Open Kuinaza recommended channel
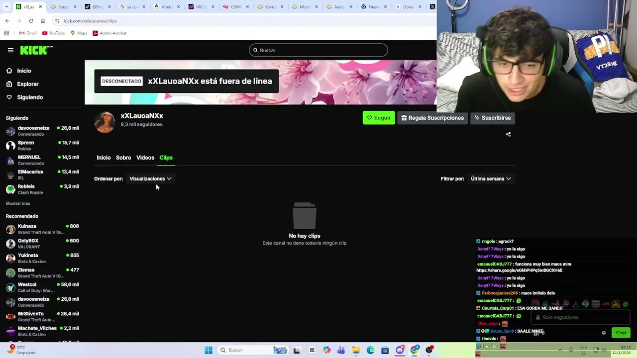Screen dimensions: 637x358 pos(42,229)
